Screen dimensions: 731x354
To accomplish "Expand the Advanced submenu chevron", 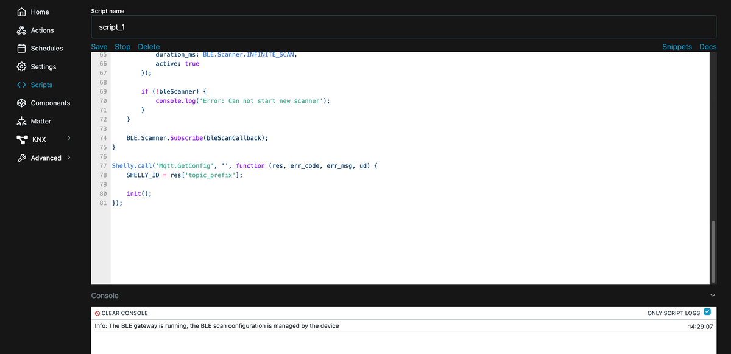I will pyautogui.click(x=69, y=157).
